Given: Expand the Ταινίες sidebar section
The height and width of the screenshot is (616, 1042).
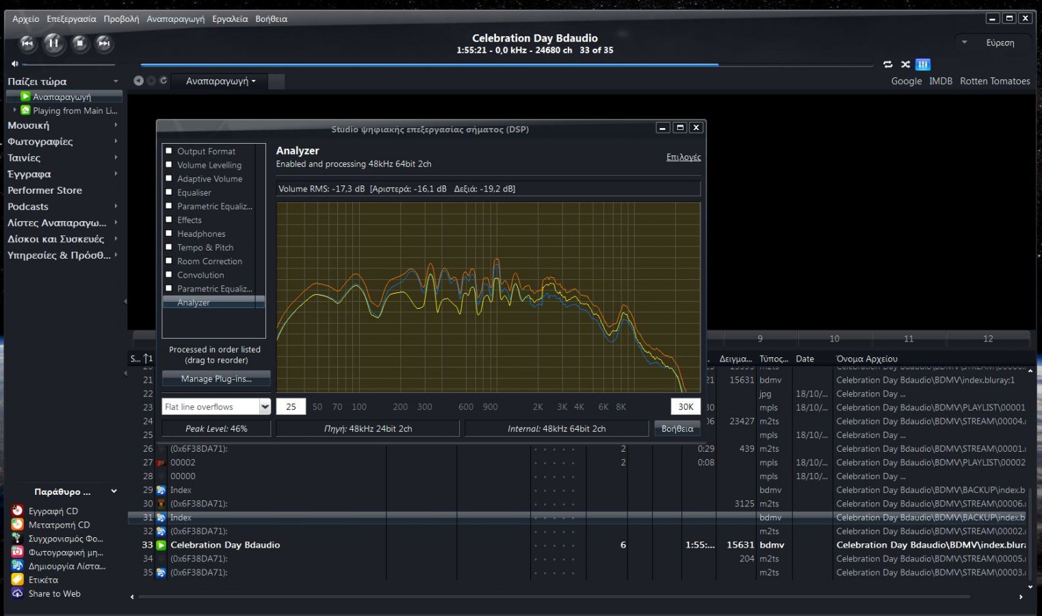Looking at the screenshot, I should tap(116, 157).
